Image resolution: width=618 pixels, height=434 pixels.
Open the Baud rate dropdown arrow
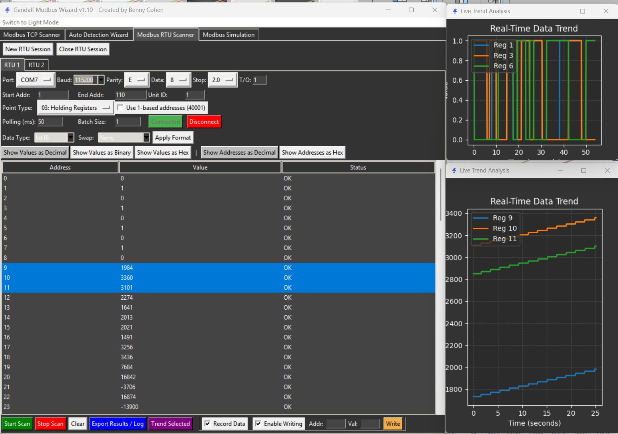(x=101, y=80)
